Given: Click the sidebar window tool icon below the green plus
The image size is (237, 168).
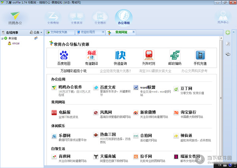Looking at the screenshot, I should (228, 44).
